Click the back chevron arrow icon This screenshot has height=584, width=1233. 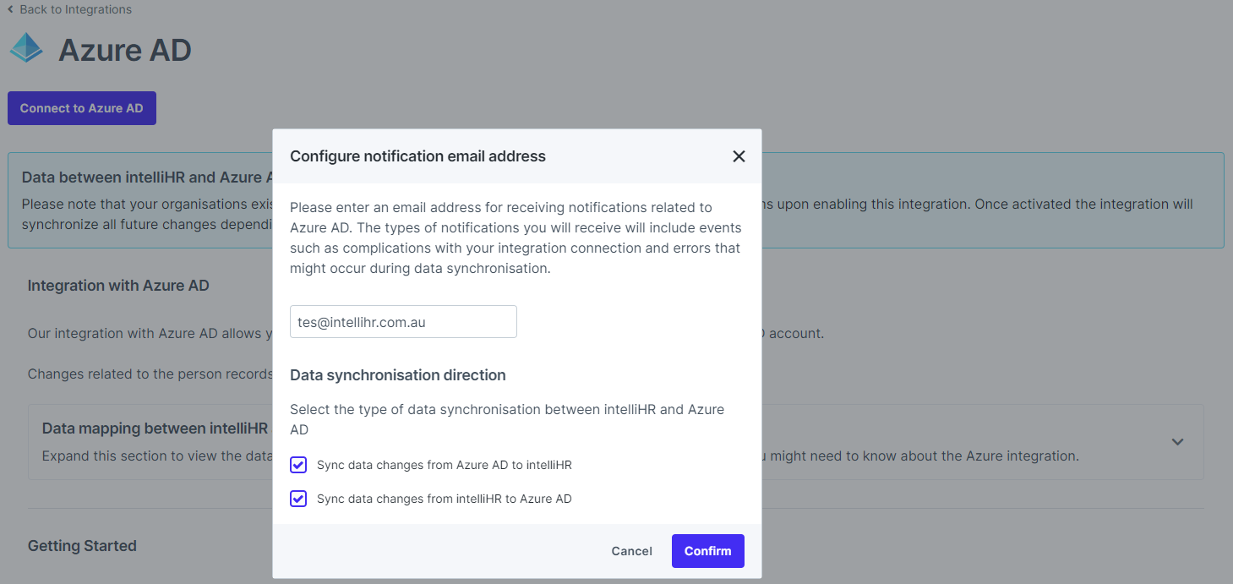point(10,10)
